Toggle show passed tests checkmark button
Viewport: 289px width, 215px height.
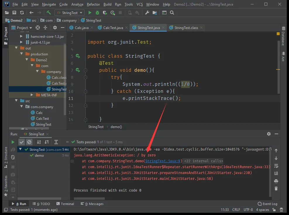click(x=22, y=142)
